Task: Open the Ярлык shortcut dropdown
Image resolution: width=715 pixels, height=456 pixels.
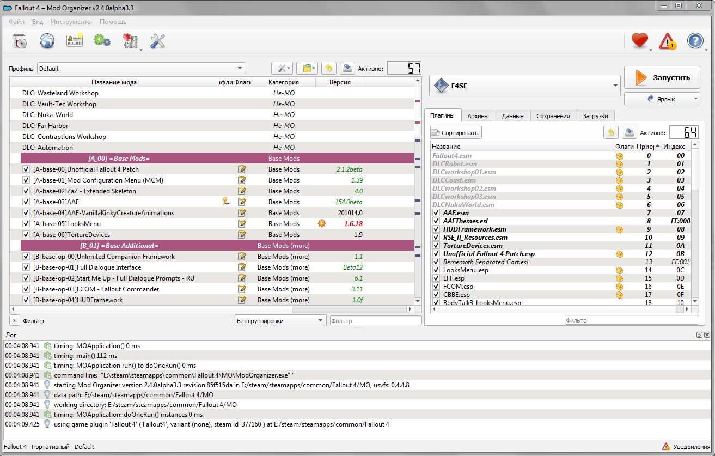Action: pos(662,99)
